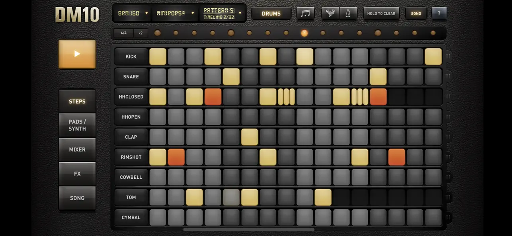This screenshot has width=512, height=236.
Task: Open the BPM 160 dropdown
Action: point(131,13)
